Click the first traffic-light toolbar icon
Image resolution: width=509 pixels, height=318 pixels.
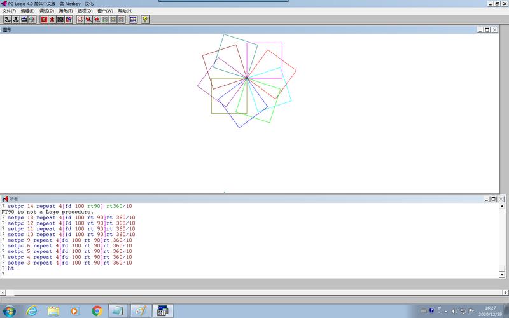(105, 20)
